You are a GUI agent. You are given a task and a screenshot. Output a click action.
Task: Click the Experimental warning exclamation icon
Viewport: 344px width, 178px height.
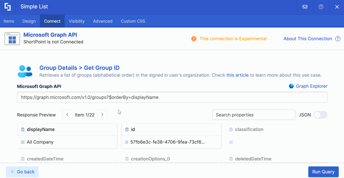194,39
